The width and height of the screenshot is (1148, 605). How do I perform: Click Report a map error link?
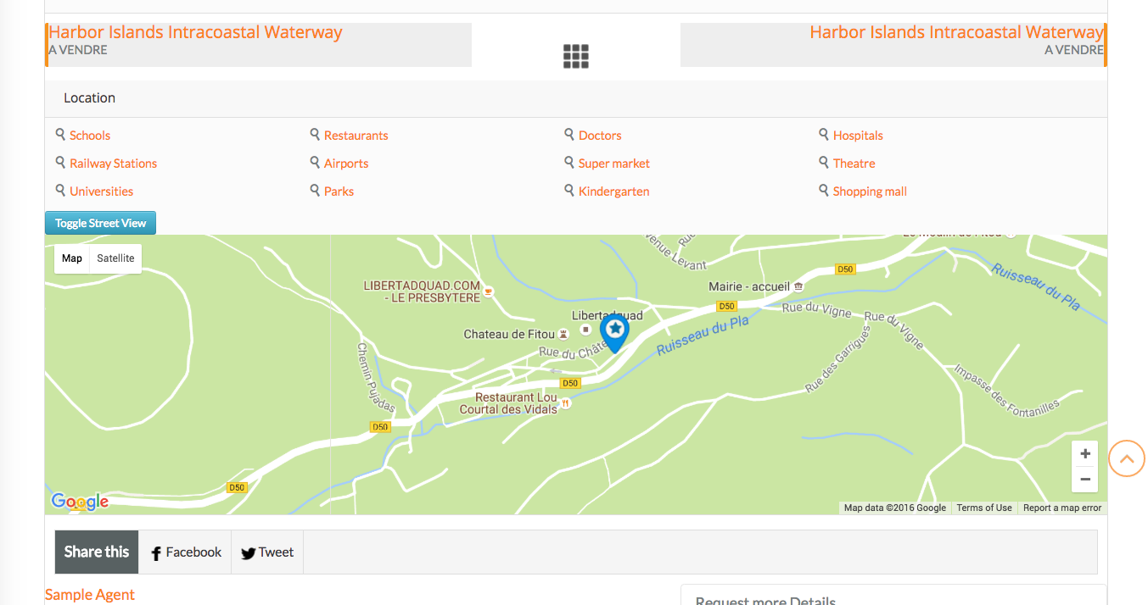click(1062, 508)
